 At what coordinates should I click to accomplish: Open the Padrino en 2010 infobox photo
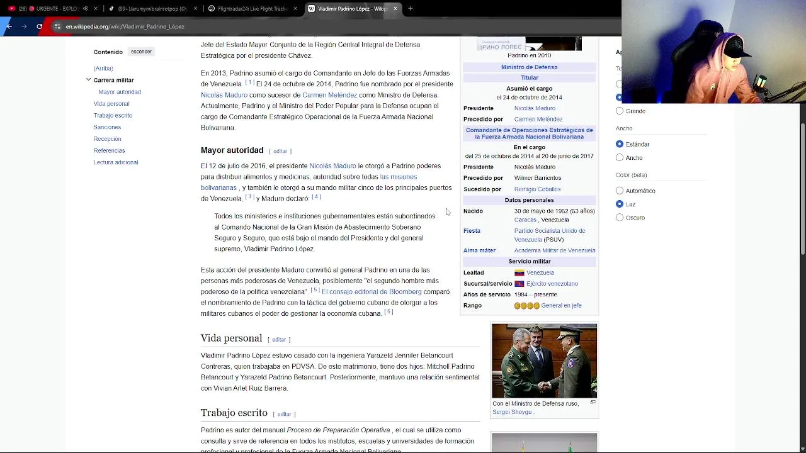(x=529, y=43)
